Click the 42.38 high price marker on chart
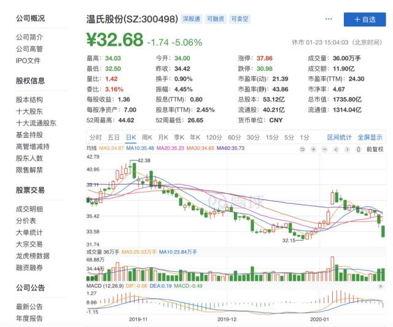393x327 pixels. click(144, 160)
